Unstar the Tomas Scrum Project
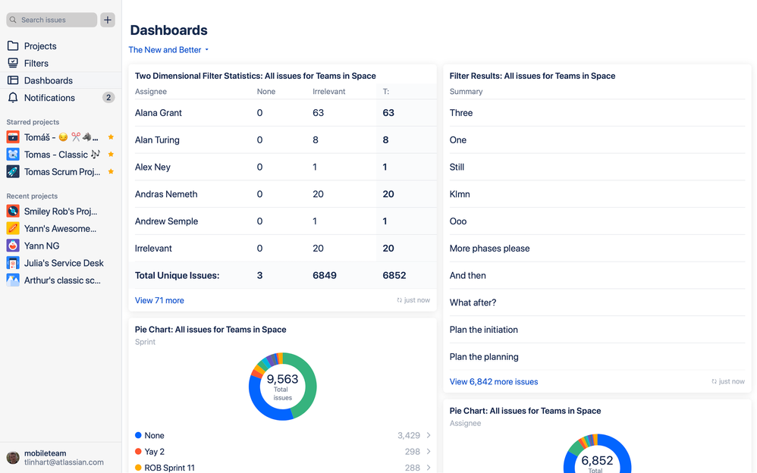The width and height of the screenshot is (757, 473). pyautogui.click(x=111, y=172)
